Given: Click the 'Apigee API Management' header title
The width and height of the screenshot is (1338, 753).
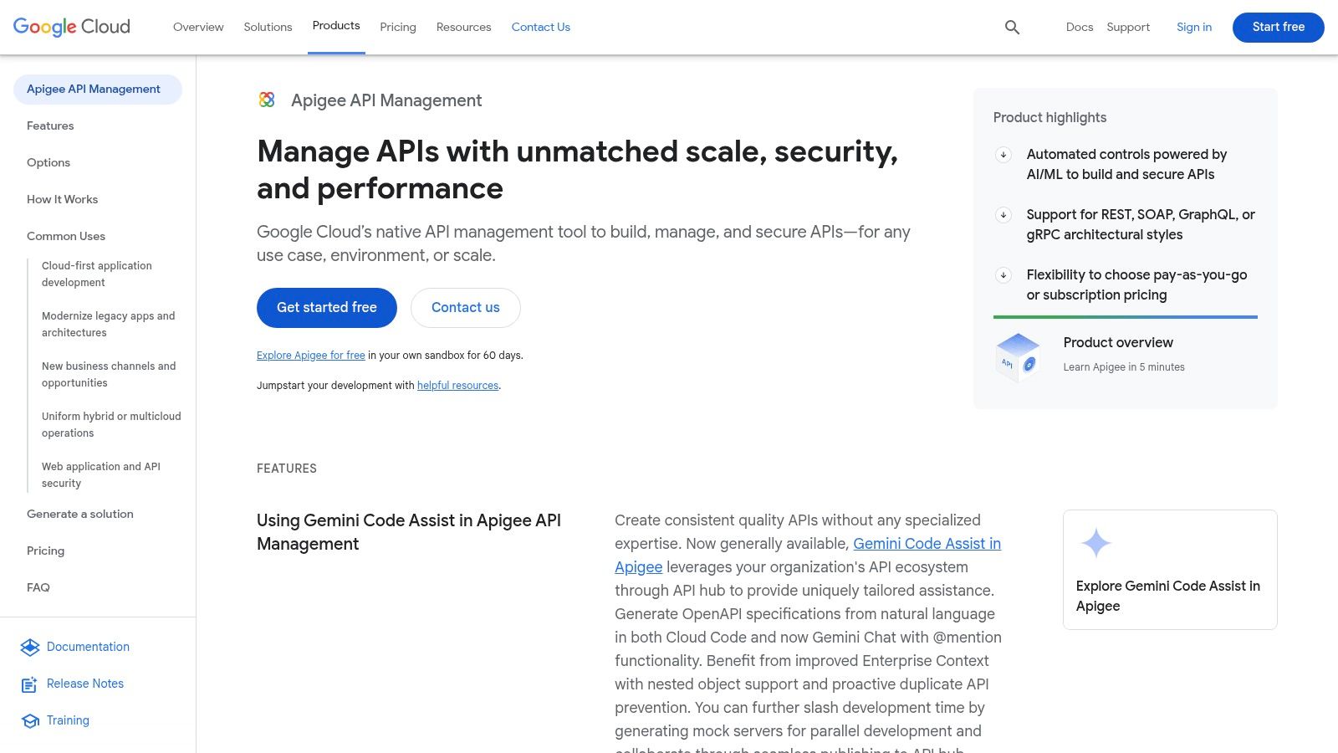Looking at the screenshot, I should pos(386,100).
